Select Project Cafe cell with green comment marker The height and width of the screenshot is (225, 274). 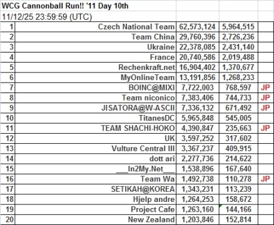pos(238,209)
